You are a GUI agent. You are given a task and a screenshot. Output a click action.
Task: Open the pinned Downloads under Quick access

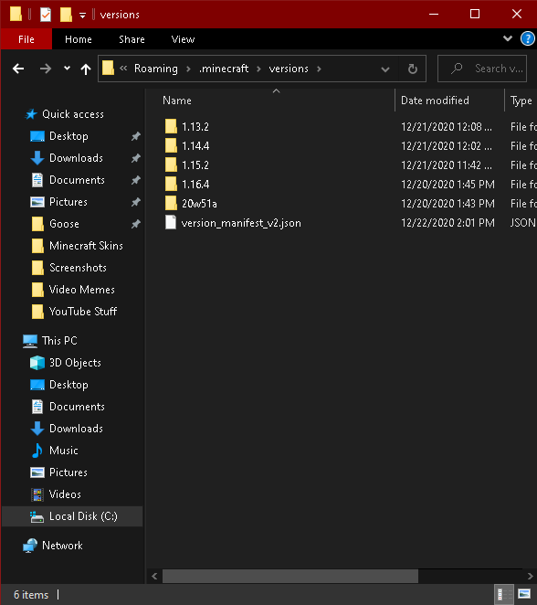point(76,158)
